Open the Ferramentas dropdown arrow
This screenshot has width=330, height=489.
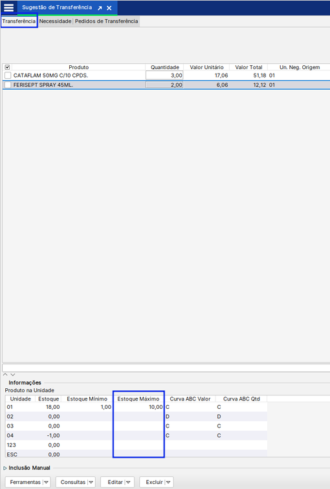[x=46, y=482]
